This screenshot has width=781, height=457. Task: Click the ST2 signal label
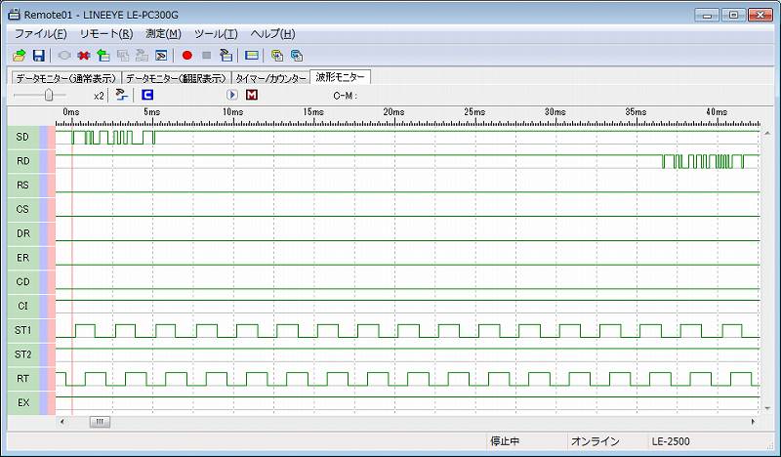pyautogui.click(x=22, y=354)
